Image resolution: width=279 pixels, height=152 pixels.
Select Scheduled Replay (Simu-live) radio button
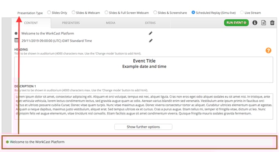(193, 13)
